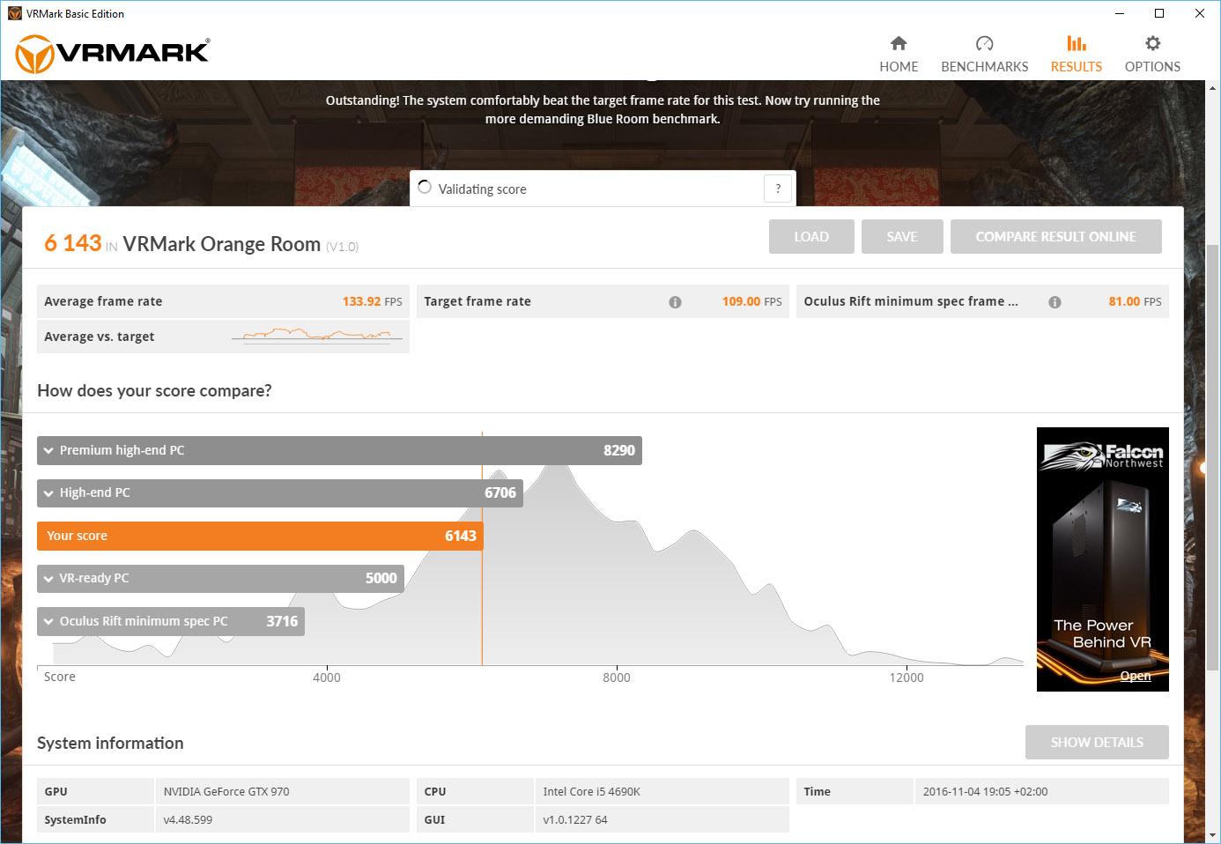1221x844 pixels.
Task: Click the Falcon Northwest ad image
Action: tap(1103, 559)
